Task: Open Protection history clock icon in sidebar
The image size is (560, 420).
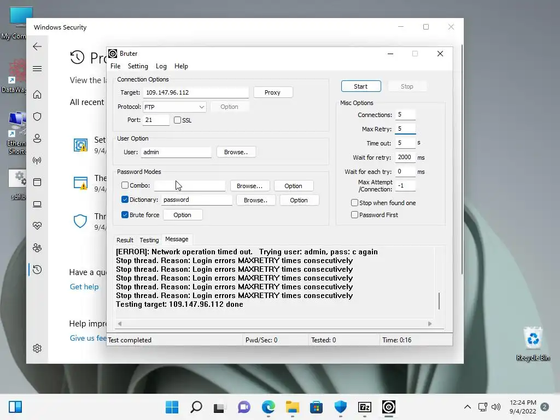Action: [37, 270]
